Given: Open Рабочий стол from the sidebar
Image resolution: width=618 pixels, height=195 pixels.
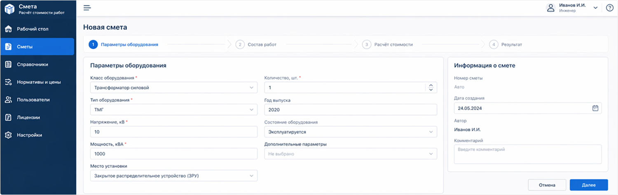Looking at the screenshot, I should tap(33, 29).
